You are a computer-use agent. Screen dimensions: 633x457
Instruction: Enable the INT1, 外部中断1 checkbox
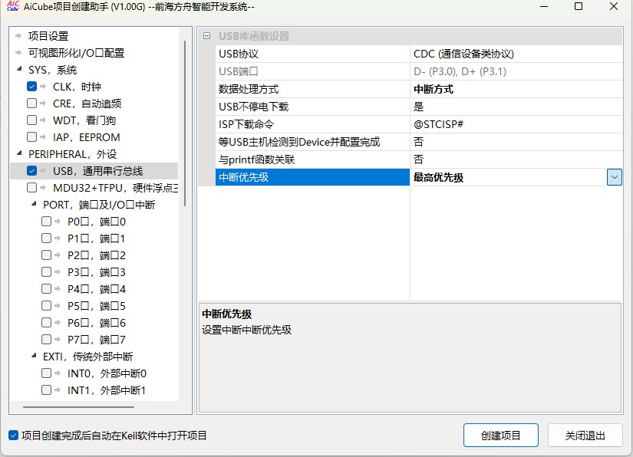[x=47, y=390]
